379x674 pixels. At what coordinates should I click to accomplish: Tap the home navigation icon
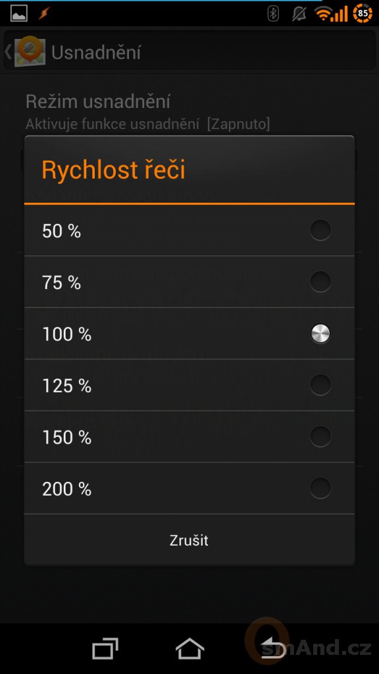[x=189, y=648]
